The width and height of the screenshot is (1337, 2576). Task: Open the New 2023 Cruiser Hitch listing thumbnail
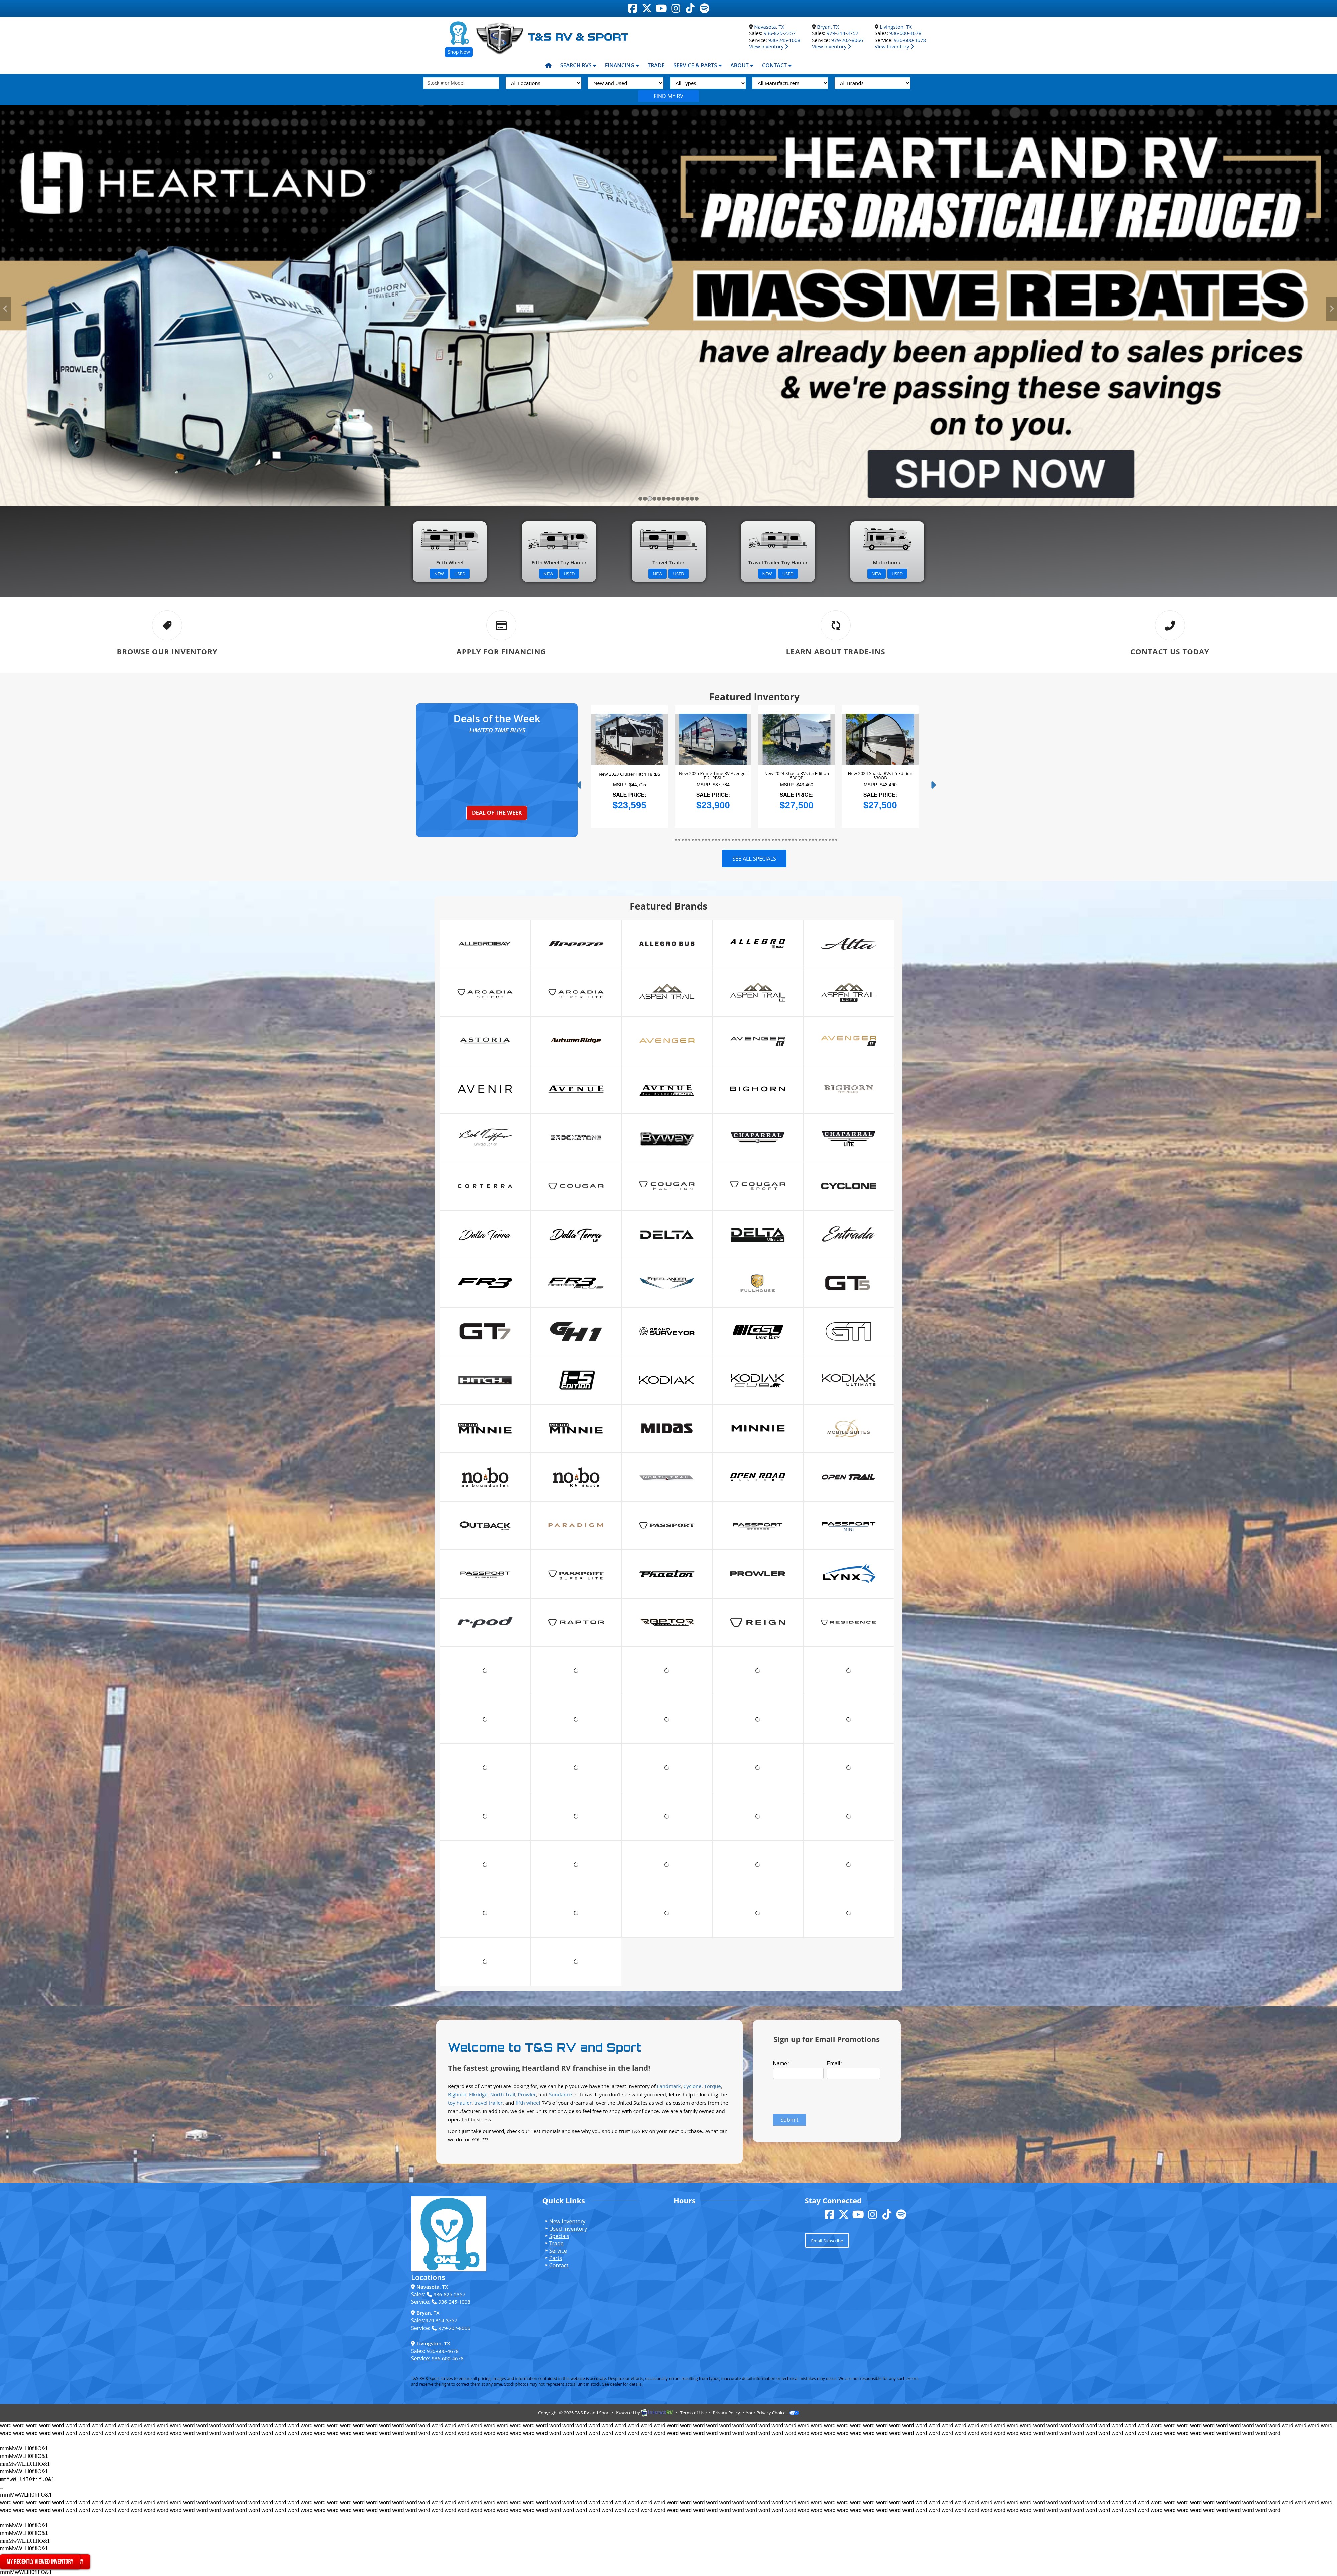tap(629, 739)
